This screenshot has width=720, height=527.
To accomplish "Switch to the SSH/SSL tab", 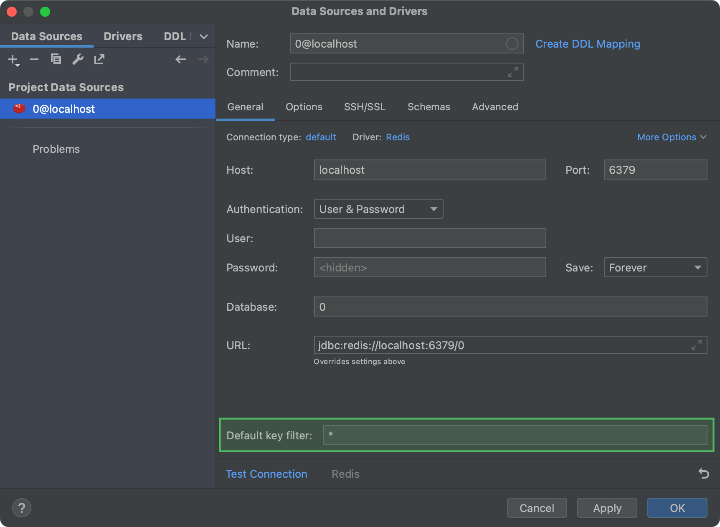I will tap(365, 107).
